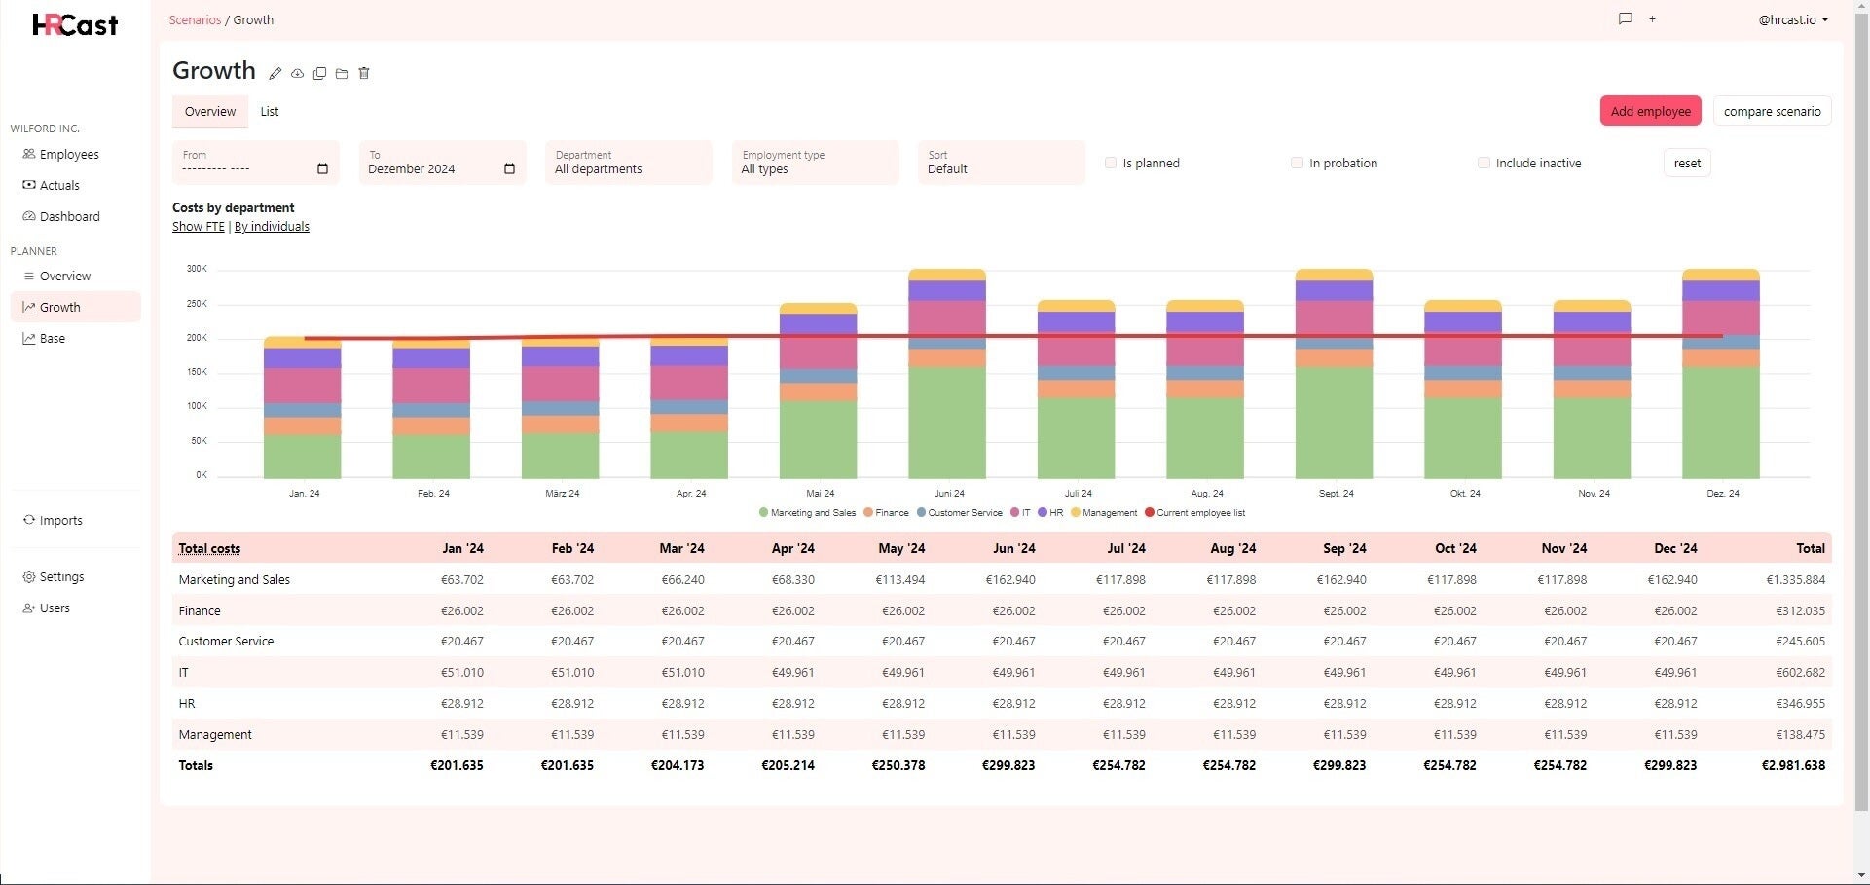Screen dimensions: 1870x885
Task: Click the Settings gear icon in sidebar
Action: (x=29, y=577)
